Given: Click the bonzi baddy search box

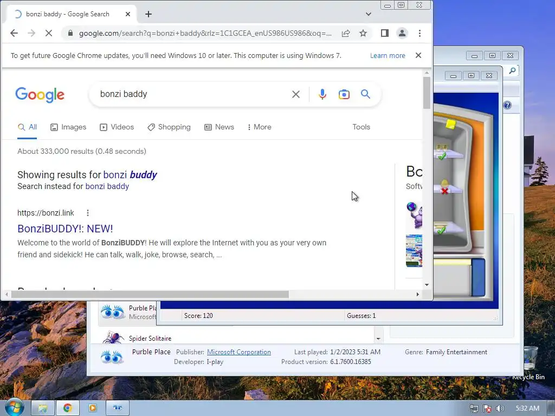Looking at the screenshot, I should pyautogui.click(x=191, y=94).
